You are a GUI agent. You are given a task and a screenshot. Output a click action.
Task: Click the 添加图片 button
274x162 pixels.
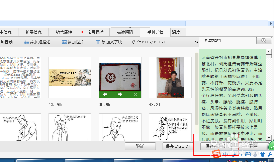click(73, 42)
